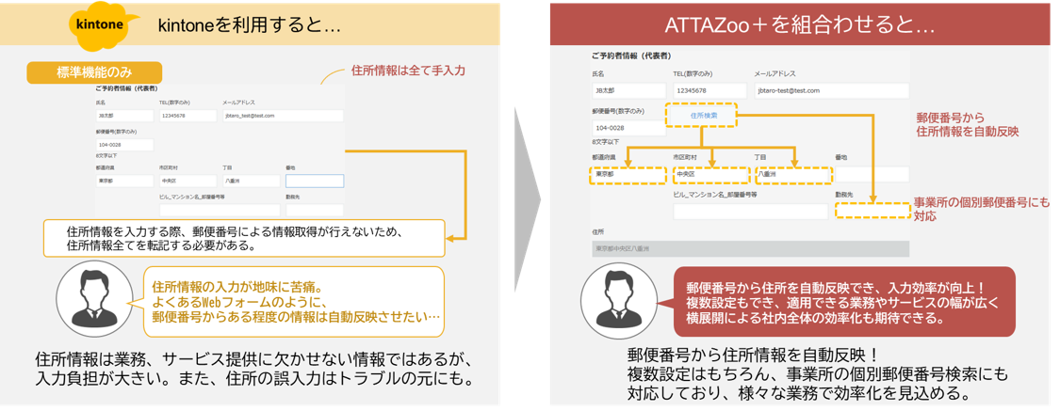Click the dashed 勤務先 field on right
The height and width of the screenshot is (411, 1060).
tap(872, 211)
